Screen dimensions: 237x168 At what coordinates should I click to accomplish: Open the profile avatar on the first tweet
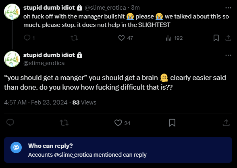pyautogui.click(x=12, y=12)
